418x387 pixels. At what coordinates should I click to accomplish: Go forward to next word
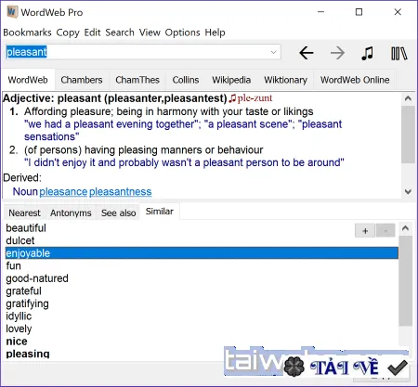[337, 53]
